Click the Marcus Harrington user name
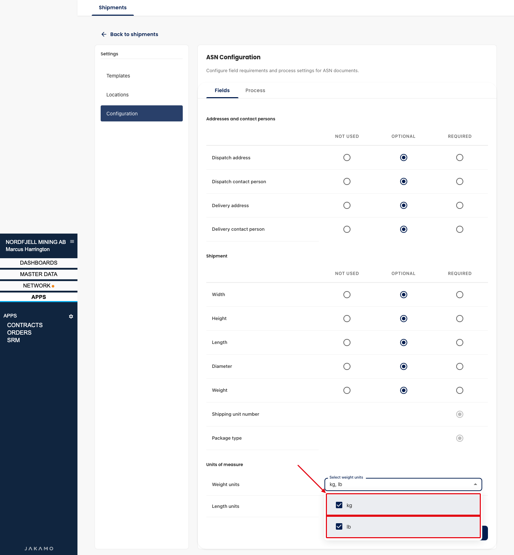The image size is (514, 555). pyautogui.click(x=28, y=249)
